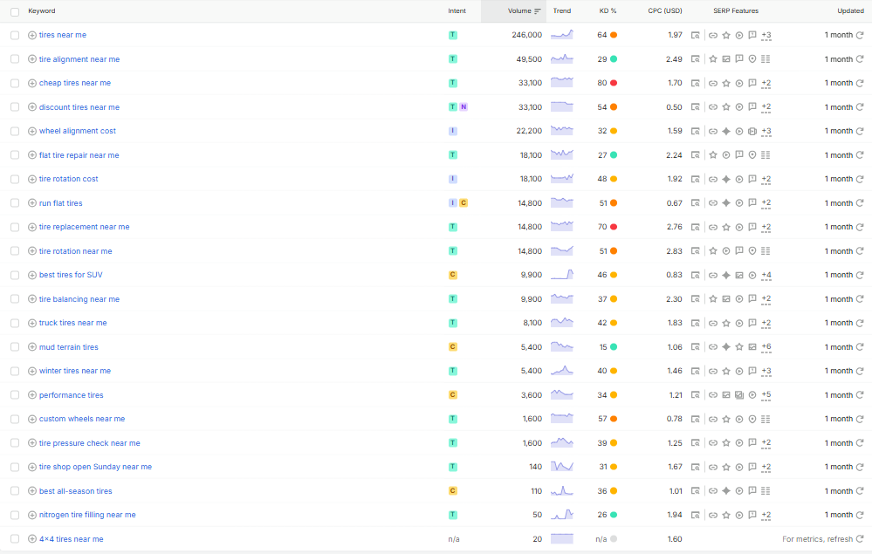
Task: Refresh metrics for 'tire alignment near me'
Action: (860, 59)
